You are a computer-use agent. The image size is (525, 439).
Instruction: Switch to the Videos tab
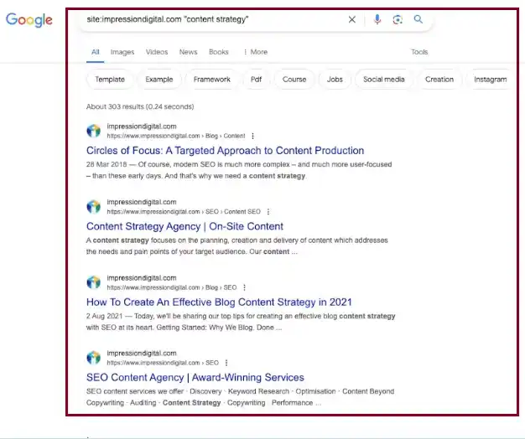[157, 52]
